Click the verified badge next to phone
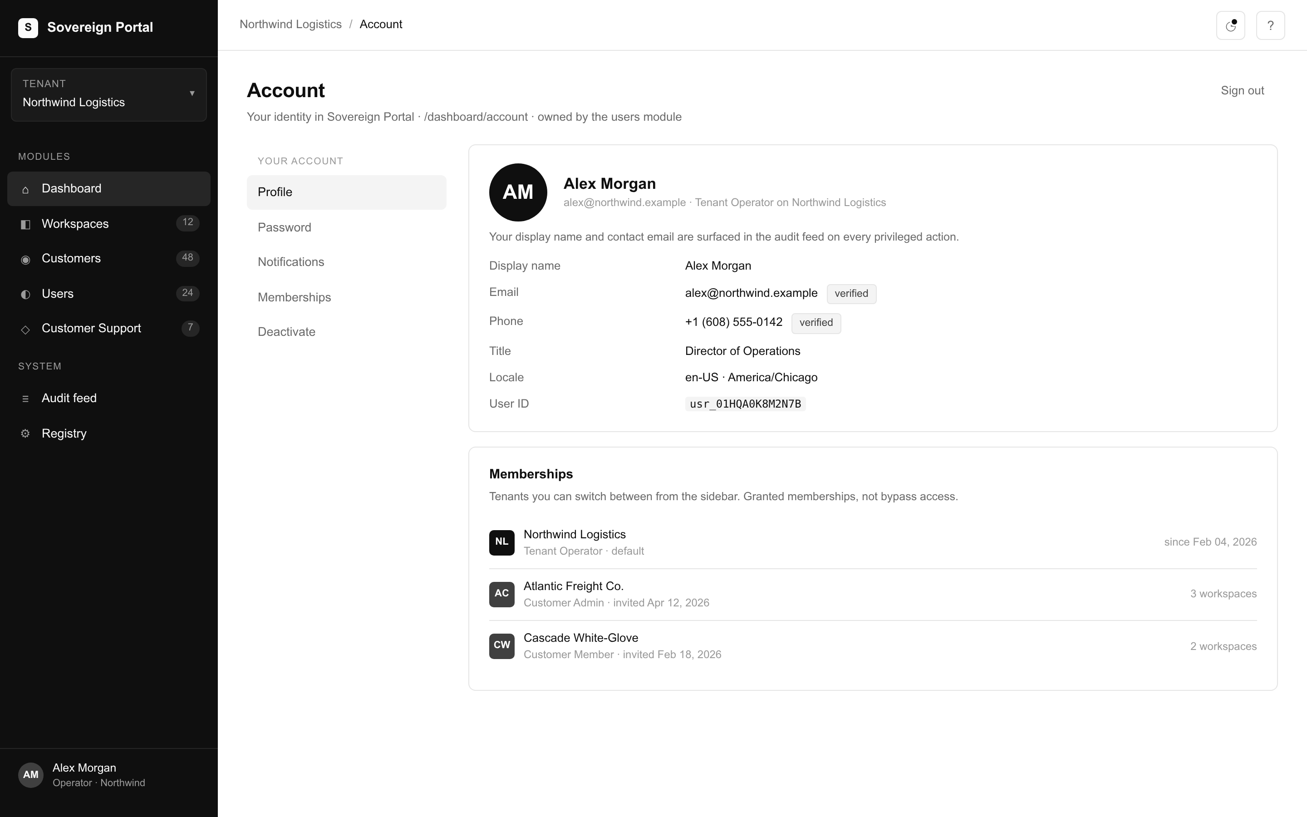The width and height of the screenshot is (1307, 817). [816, 323]
